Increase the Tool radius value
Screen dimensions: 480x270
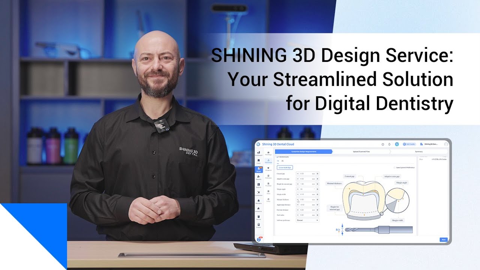pos(317,215)
